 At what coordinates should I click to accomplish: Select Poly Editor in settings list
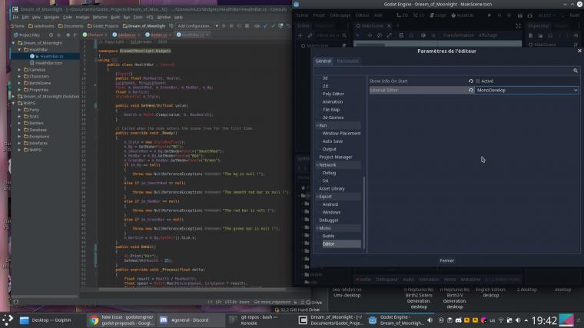(x=333, y=94)
